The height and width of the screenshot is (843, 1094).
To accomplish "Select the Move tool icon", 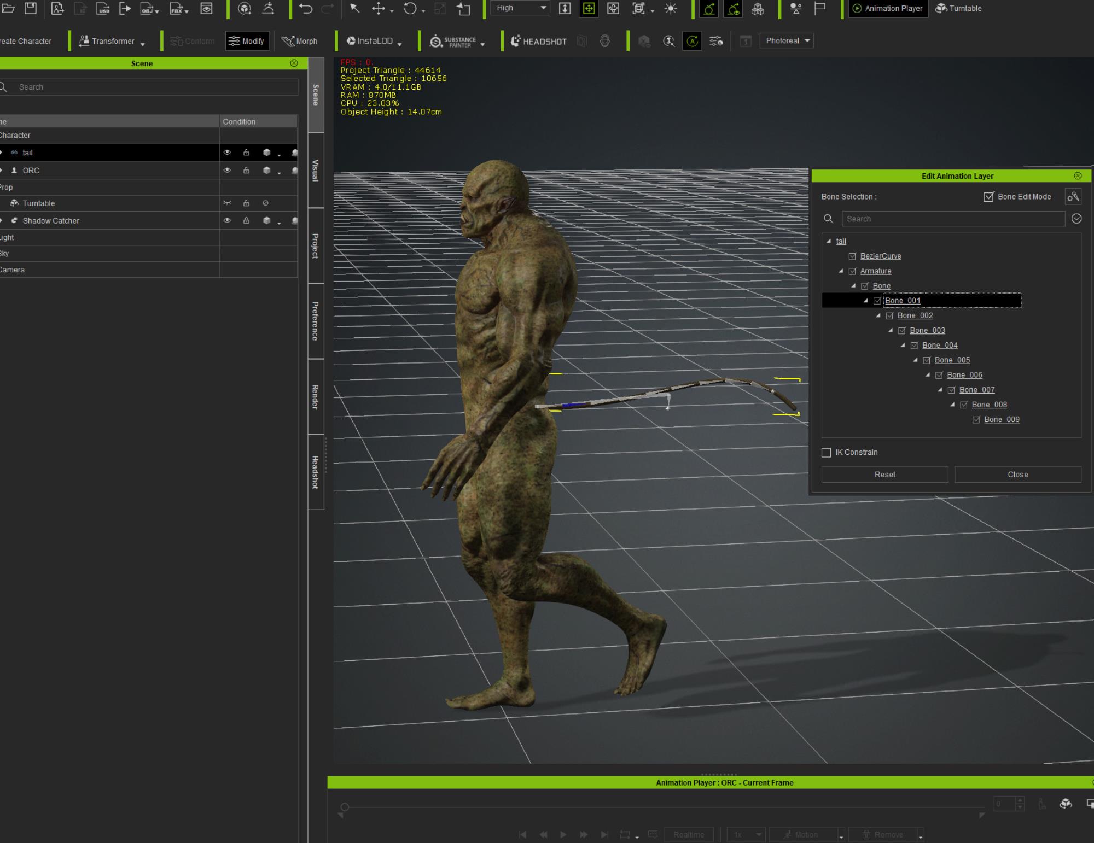I will (379, 8).
